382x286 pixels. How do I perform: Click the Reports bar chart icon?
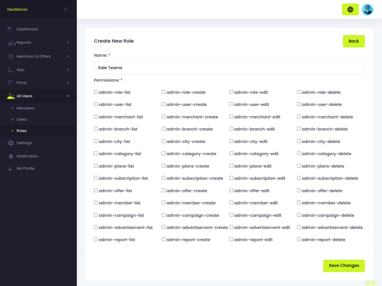coord(11,43)
